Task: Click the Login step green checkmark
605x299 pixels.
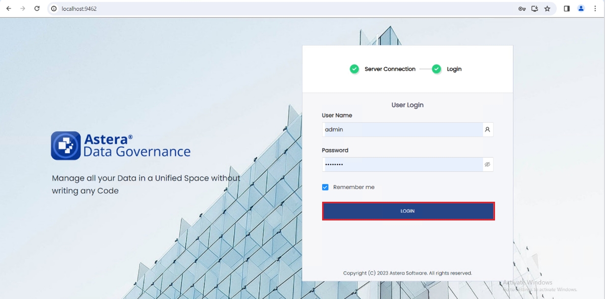Action: (x=436, y=69)
